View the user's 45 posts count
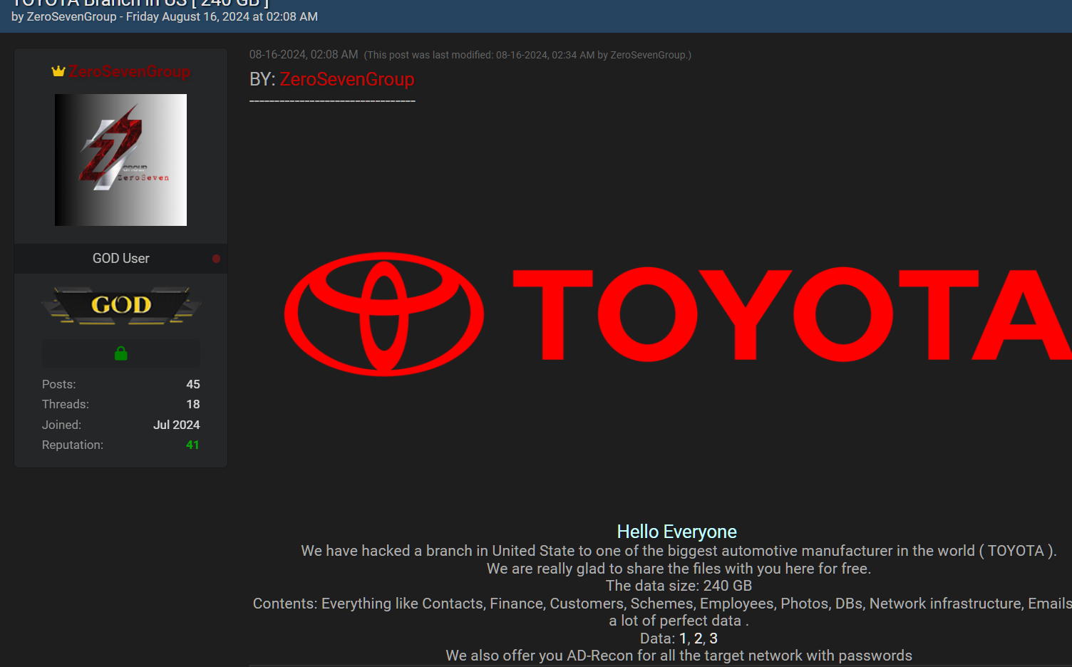1072x667 pixels. click(193, 384)
